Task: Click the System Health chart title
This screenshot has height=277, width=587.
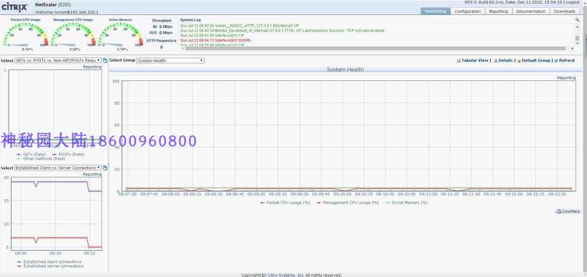Action: coord(345,70)
